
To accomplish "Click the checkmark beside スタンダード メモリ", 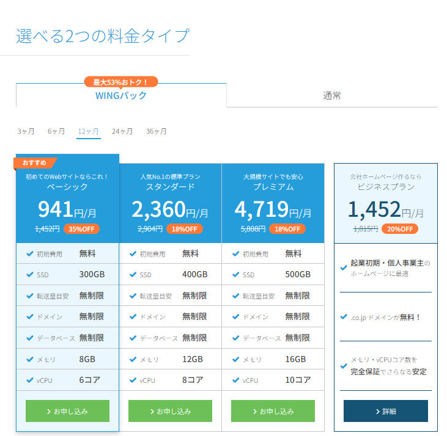I will [x=132, y=360].
